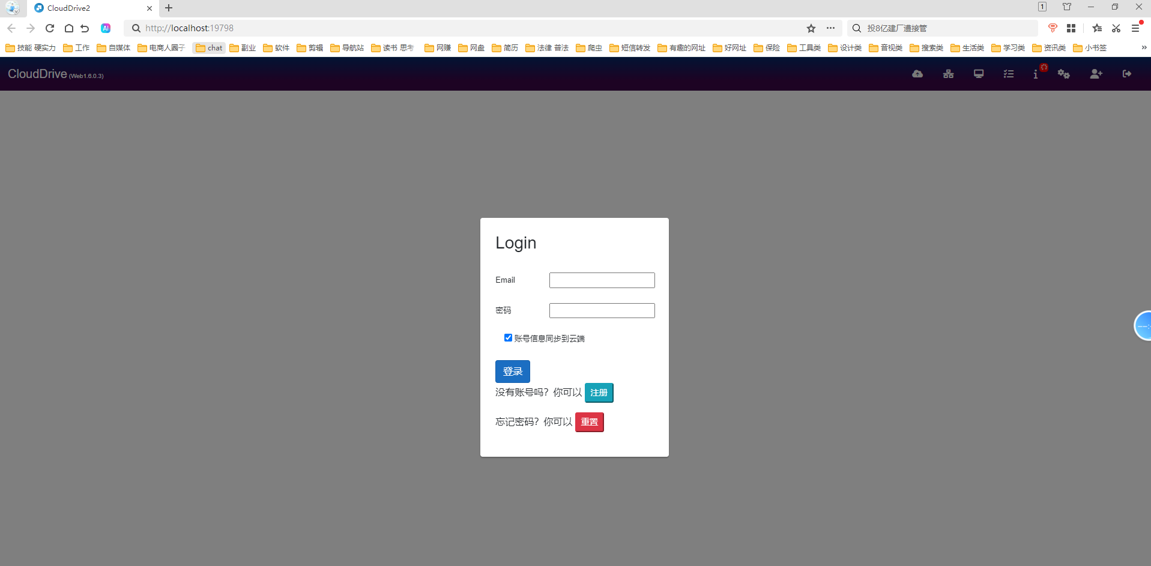Click the red 重置 reset button

589,422
